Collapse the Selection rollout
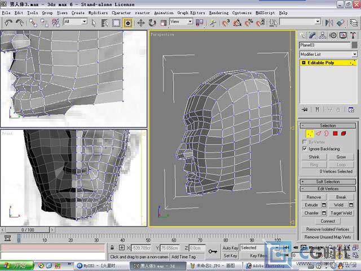The height and width of the screenshot is (271, 361). pyautogui.click(x=328, y=125)
